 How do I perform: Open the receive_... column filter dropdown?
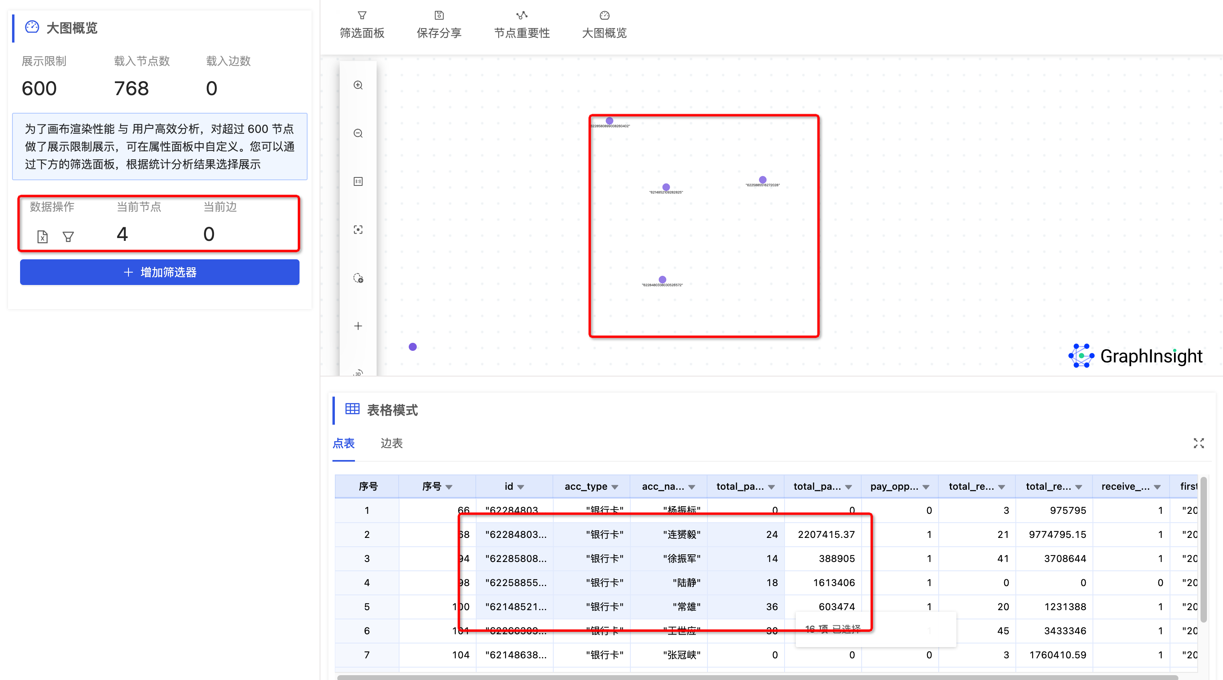[x=1158, y=487]
